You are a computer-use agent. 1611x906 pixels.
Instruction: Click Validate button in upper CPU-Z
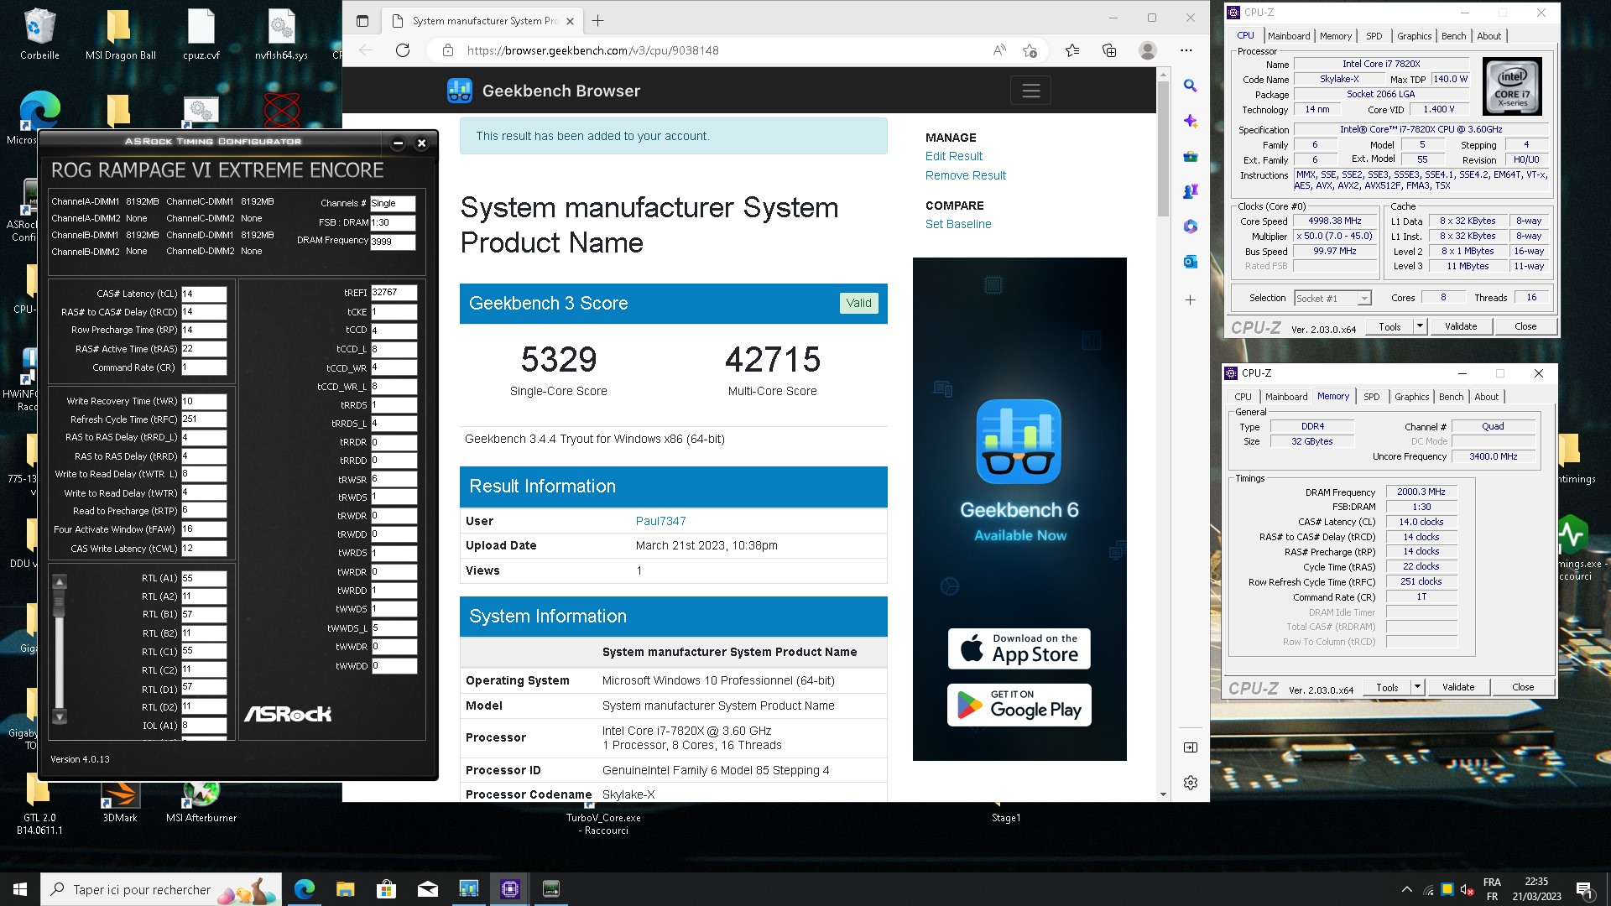point(1460,326)
